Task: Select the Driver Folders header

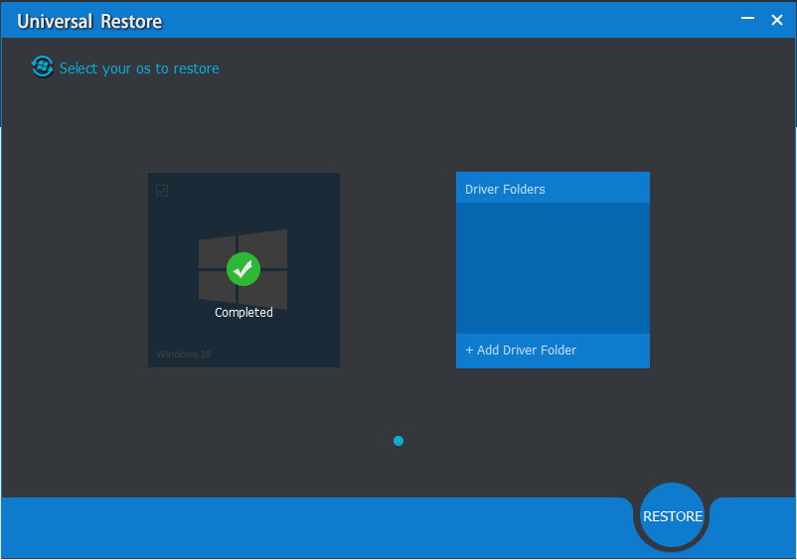Action: (x=553, y=189)
